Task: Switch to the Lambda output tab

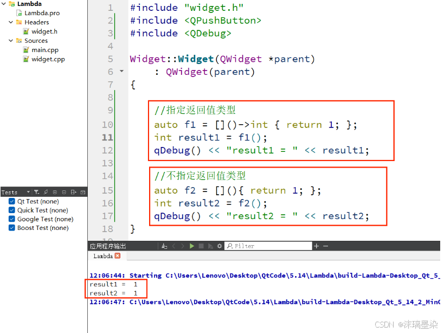Action: point(103,256)
